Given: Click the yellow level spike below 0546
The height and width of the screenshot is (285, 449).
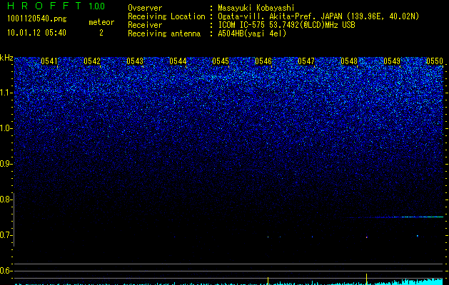Looking at the screenshot, I should pyautogui.click(x=268, y=281).
